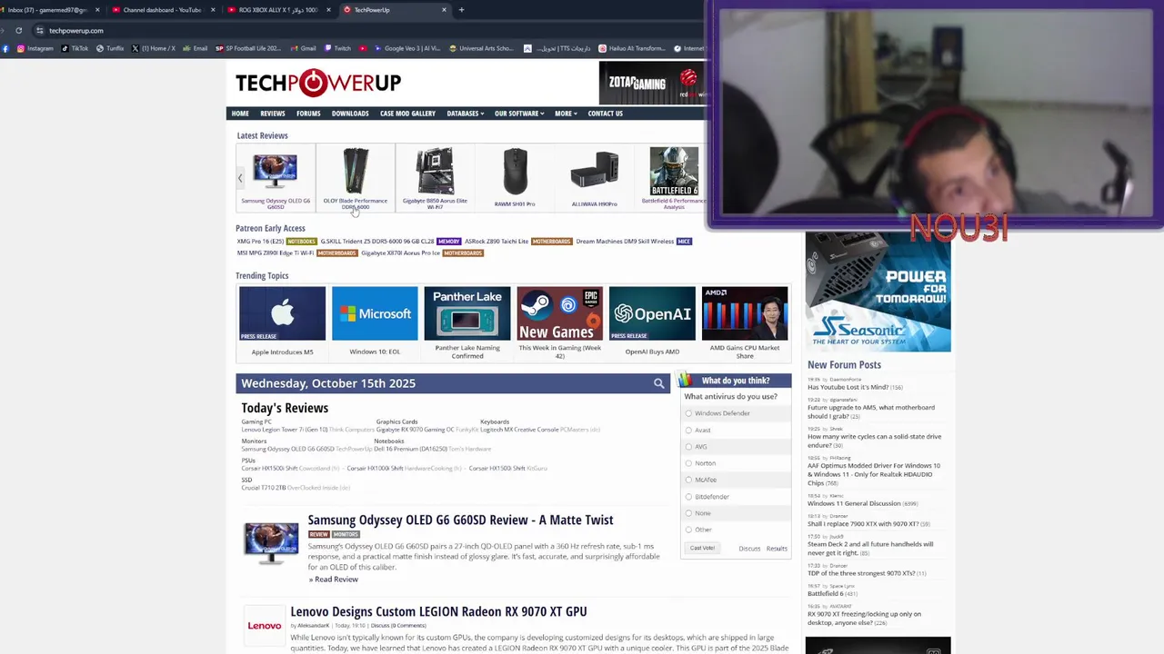Screen dimensions: 1164x654
Task: Select the McAfee poll option
Action: pyautogui.click(x=688, y=480)
